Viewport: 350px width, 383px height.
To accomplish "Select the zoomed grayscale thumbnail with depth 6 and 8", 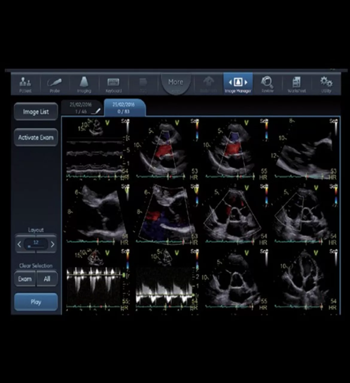I will point(96,215).
